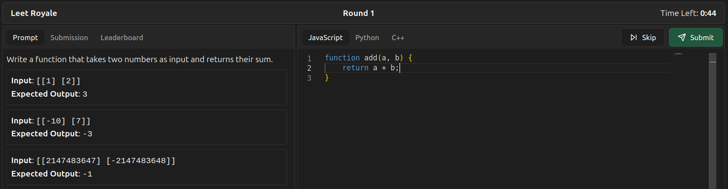Image resolution: width=728 pixels, height=189 pixels.
Task: Click line number 3 in the editor gutter
Action: tap(309, 78)
